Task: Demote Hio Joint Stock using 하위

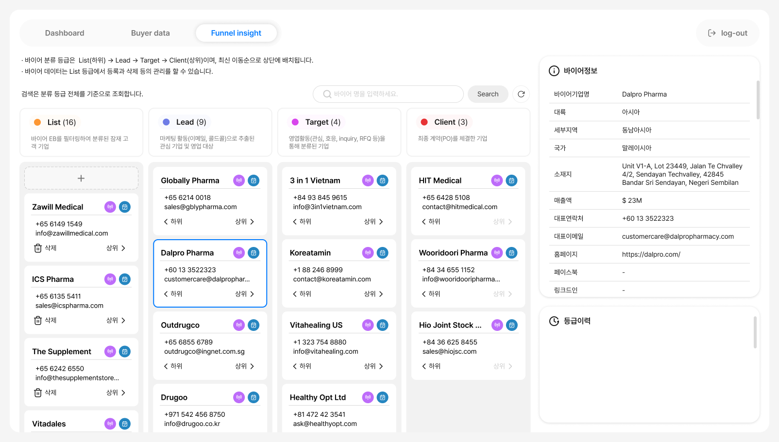Action: [x=431, y=366]
